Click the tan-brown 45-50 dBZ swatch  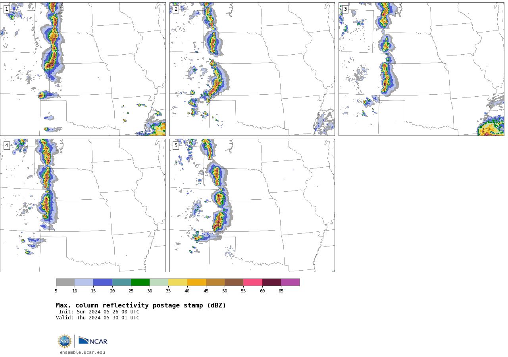215,282
